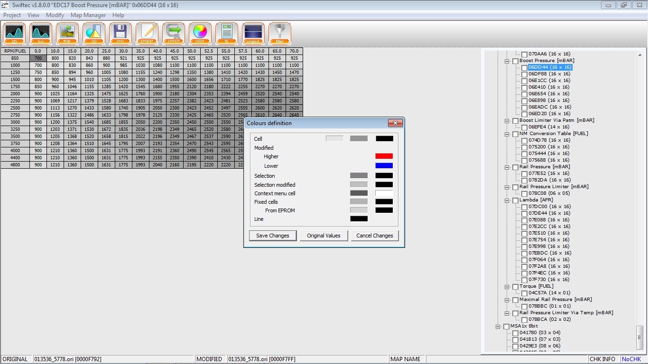
Task: Toggle the 16-bit calculator icon
Action: (227, 34)
